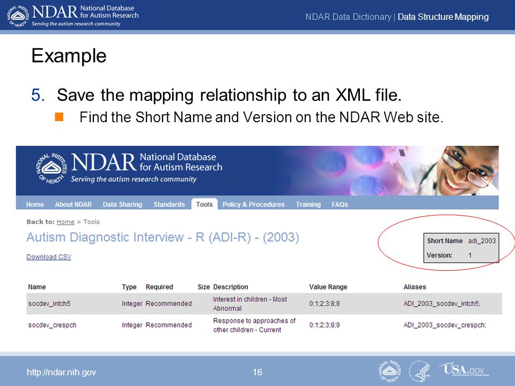Viewport: 515px width, 386px height.
Task: Click the Download CSV link
Action: tap(49, 257)
